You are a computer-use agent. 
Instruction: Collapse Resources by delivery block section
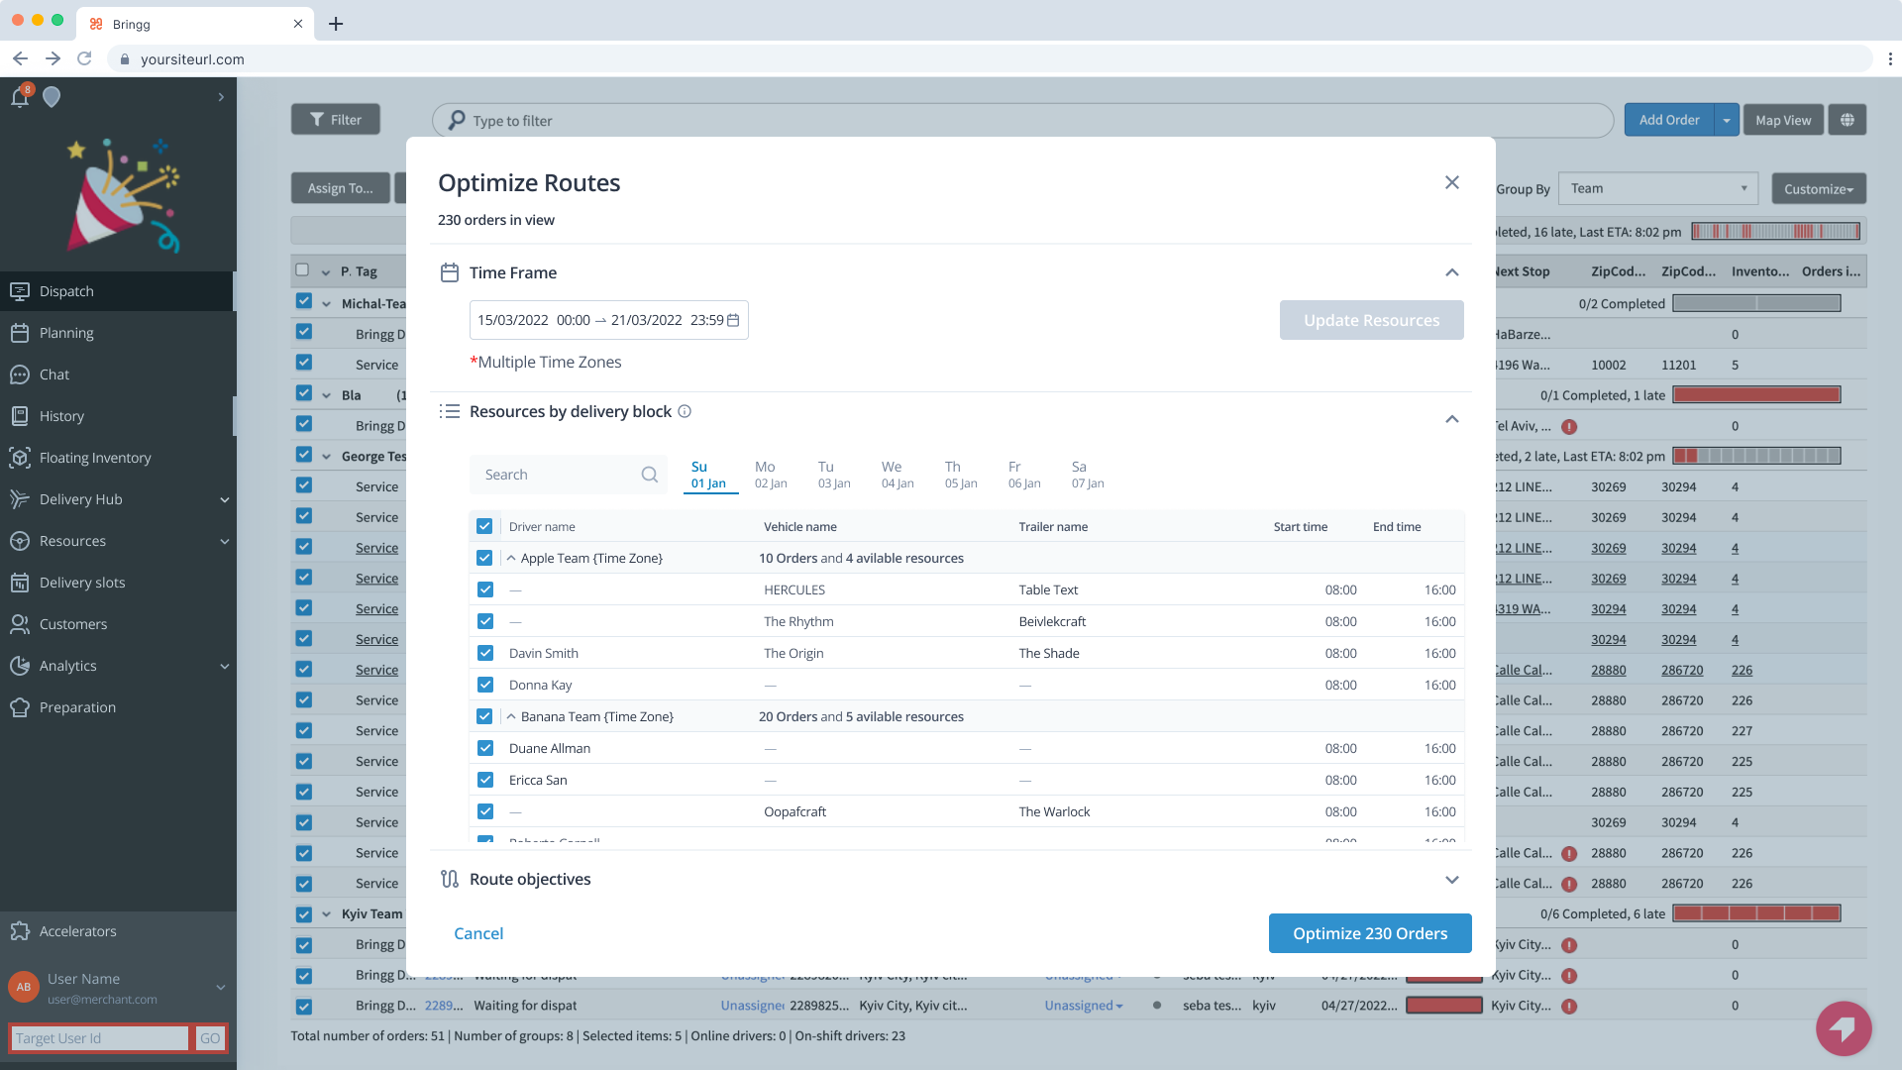pyautogui.click(x=1452, y=419)
